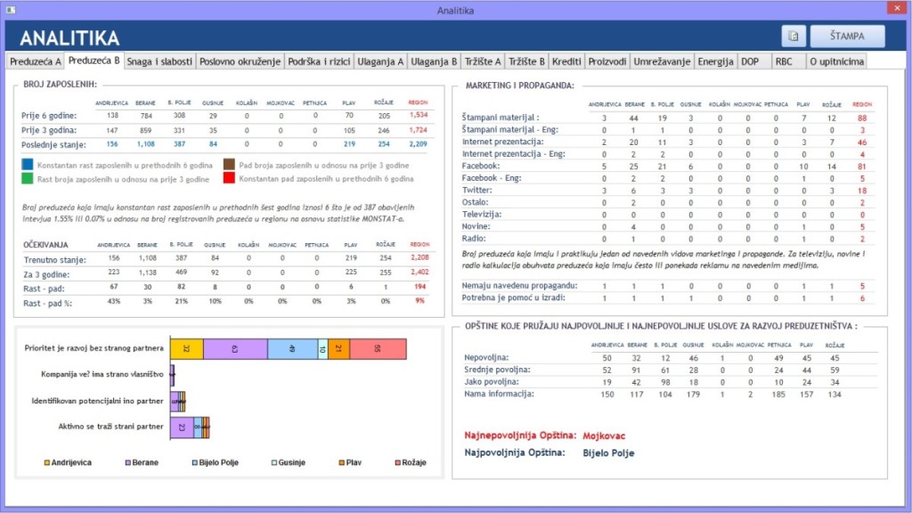Click the Andrijevica yellow segment of the top bar
Screen dimensions: 912x513
tap(186, 349)
